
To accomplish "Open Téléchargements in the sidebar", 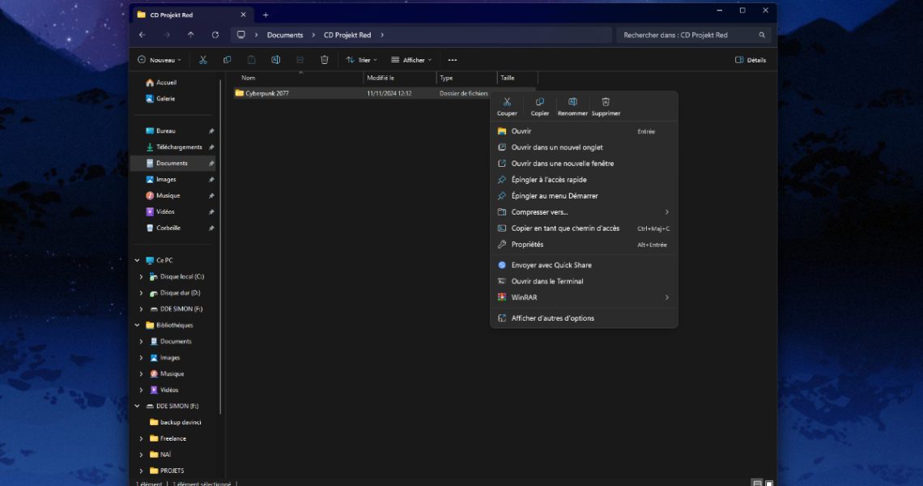I will point(178,147).
